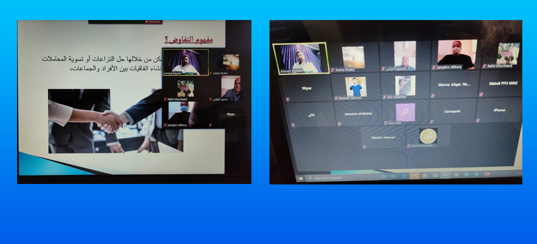Select the Peace & Freedom participant video
The width and height of the screenshot is (537, 244).
pos(428,136)
